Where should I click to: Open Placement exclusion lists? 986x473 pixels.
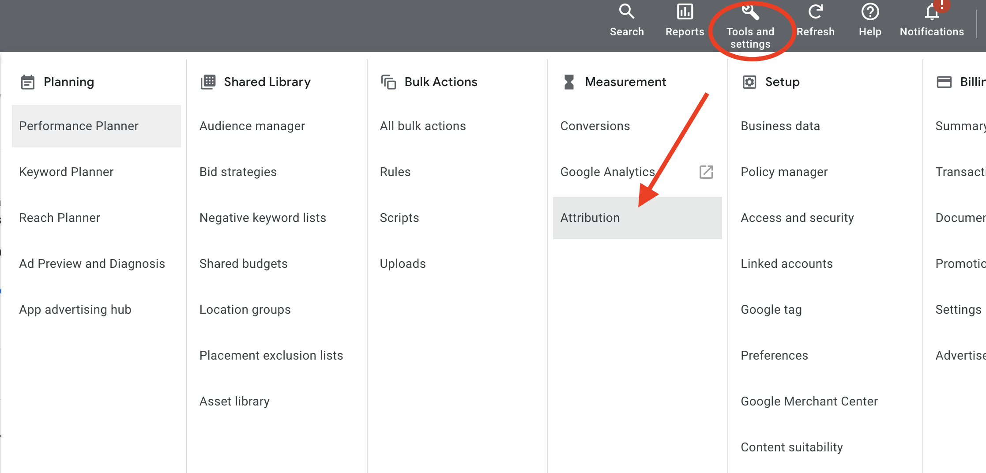pos(271,356)
